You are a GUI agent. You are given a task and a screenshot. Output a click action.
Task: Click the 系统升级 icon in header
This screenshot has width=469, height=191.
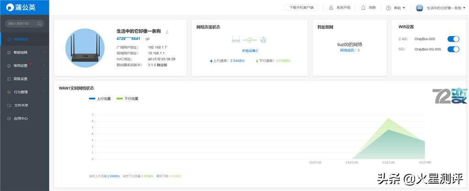(331, 8)
